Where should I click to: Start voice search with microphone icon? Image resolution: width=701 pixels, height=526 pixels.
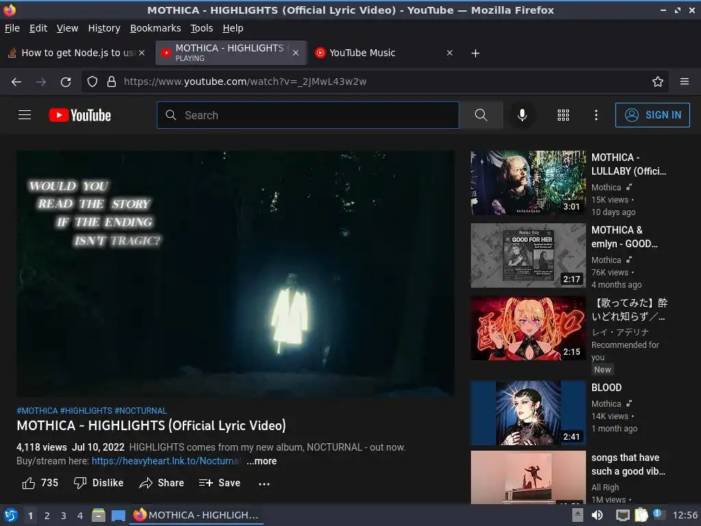pos(522,115)
